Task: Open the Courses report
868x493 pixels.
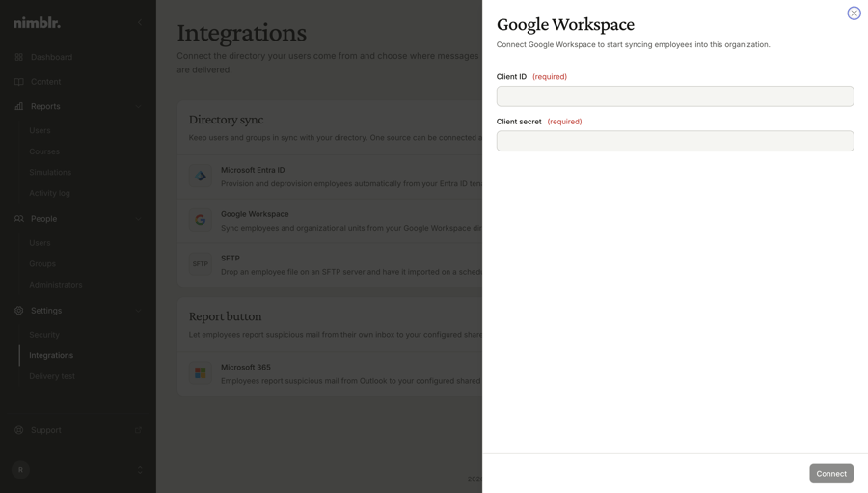Action: click(44, 151)
